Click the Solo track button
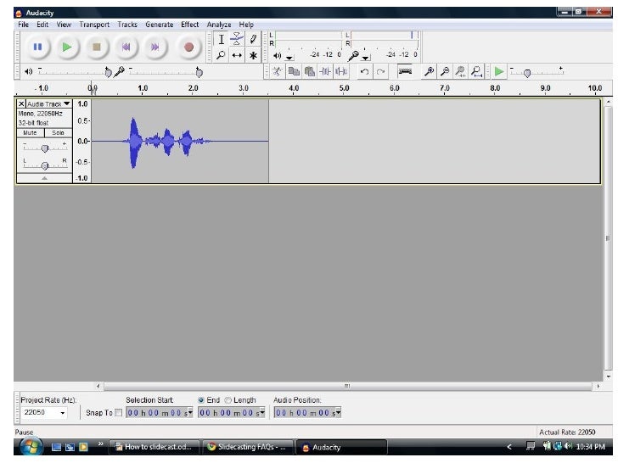Viewport: 618px width, 463px height. click(58, 133)
